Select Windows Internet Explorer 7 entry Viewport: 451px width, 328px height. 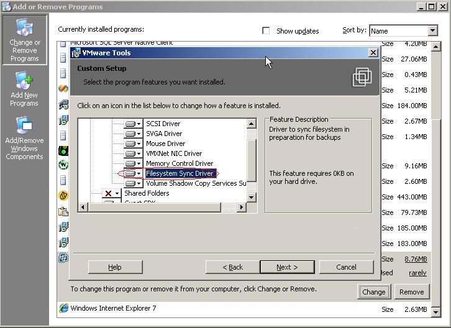click(244, 309)
